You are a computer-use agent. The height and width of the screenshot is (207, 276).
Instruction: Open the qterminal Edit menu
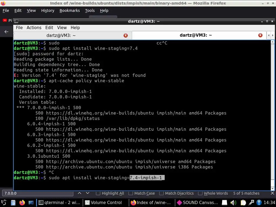(49, 28)
